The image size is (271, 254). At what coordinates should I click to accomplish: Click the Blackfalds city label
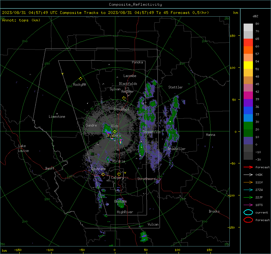tap(128, 84)
